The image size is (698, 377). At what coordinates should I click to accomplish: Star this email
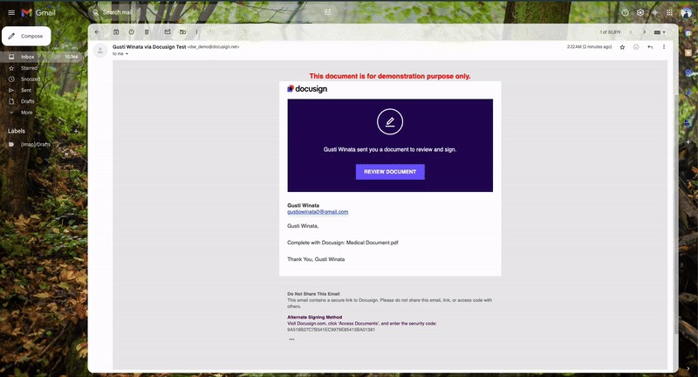pos(622,47)
